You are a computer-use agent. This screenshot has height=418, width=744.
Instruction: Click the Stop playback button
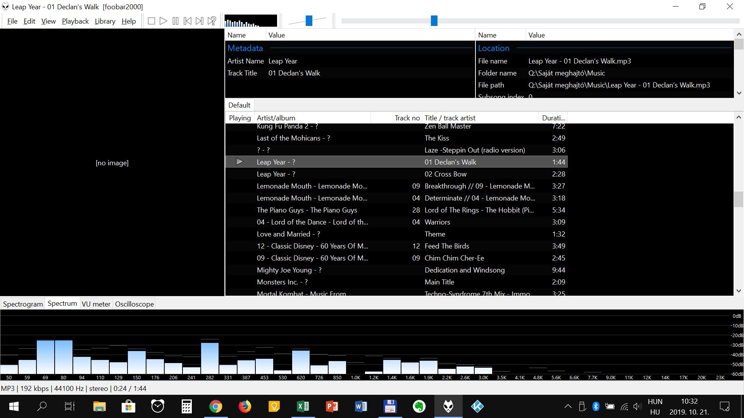[152, 21]
